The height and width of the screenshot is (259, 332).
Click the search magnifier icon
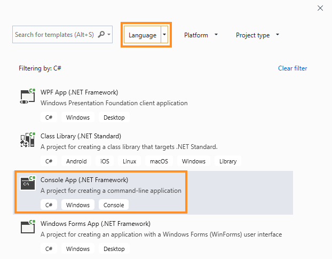click(x=101, y=34)
